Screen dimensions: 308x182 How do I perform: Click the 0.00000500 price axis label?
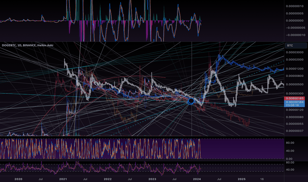click(x=295, y=84)
